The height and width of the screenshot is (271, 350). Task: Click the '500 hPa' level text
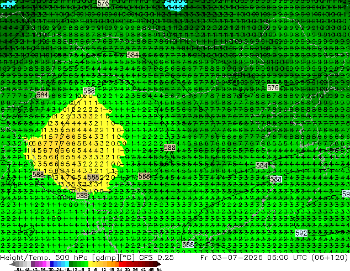click(x=71, y=258)
